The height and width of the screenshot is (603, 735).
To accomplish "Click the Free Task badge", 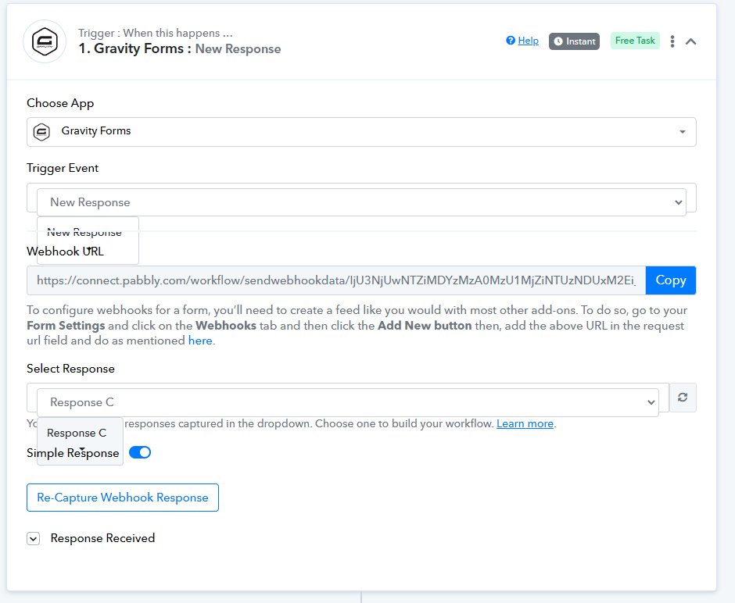I will click(x=635, y=41).
